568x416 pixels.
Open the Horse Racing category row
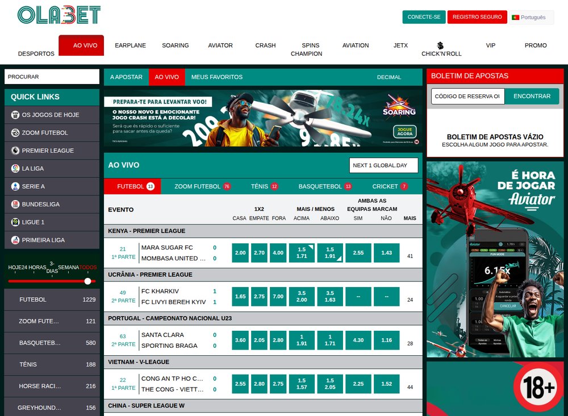click(52, 386)
